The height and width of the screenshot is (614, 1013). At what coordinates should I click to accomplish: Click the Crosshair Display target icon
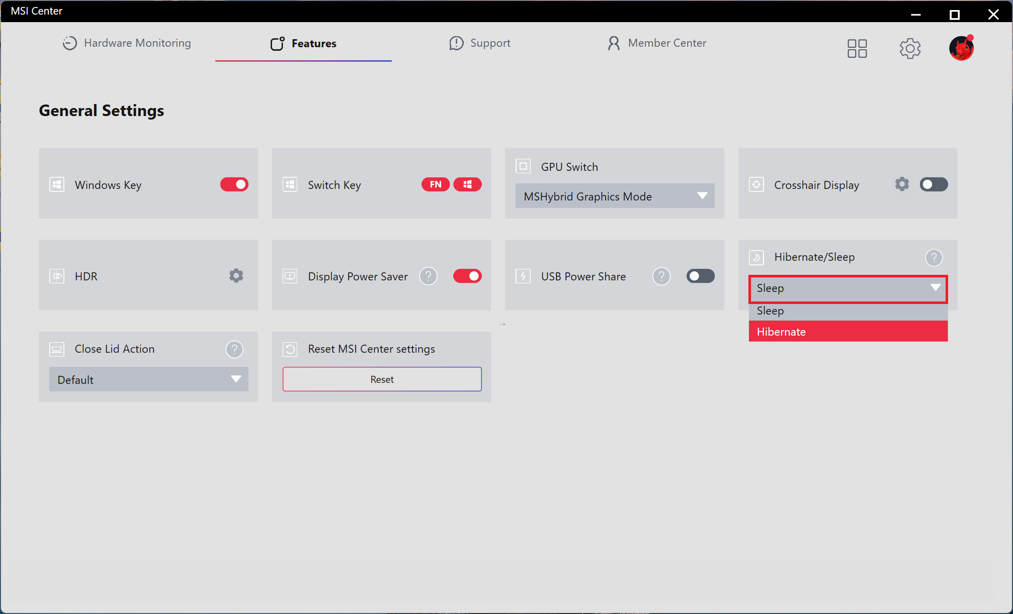point(756,184)
